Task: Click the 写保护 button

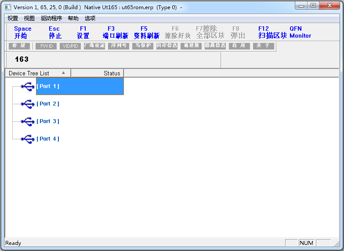Action: click(143, 46)
